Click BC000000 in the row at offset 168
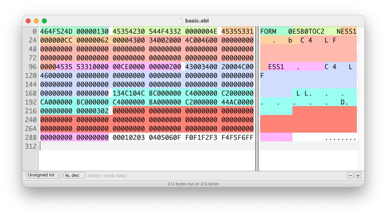 pos(165,93)
